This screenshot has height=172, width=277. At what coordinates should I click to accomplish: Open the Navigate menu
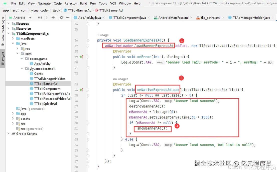(x=44, y=3)
